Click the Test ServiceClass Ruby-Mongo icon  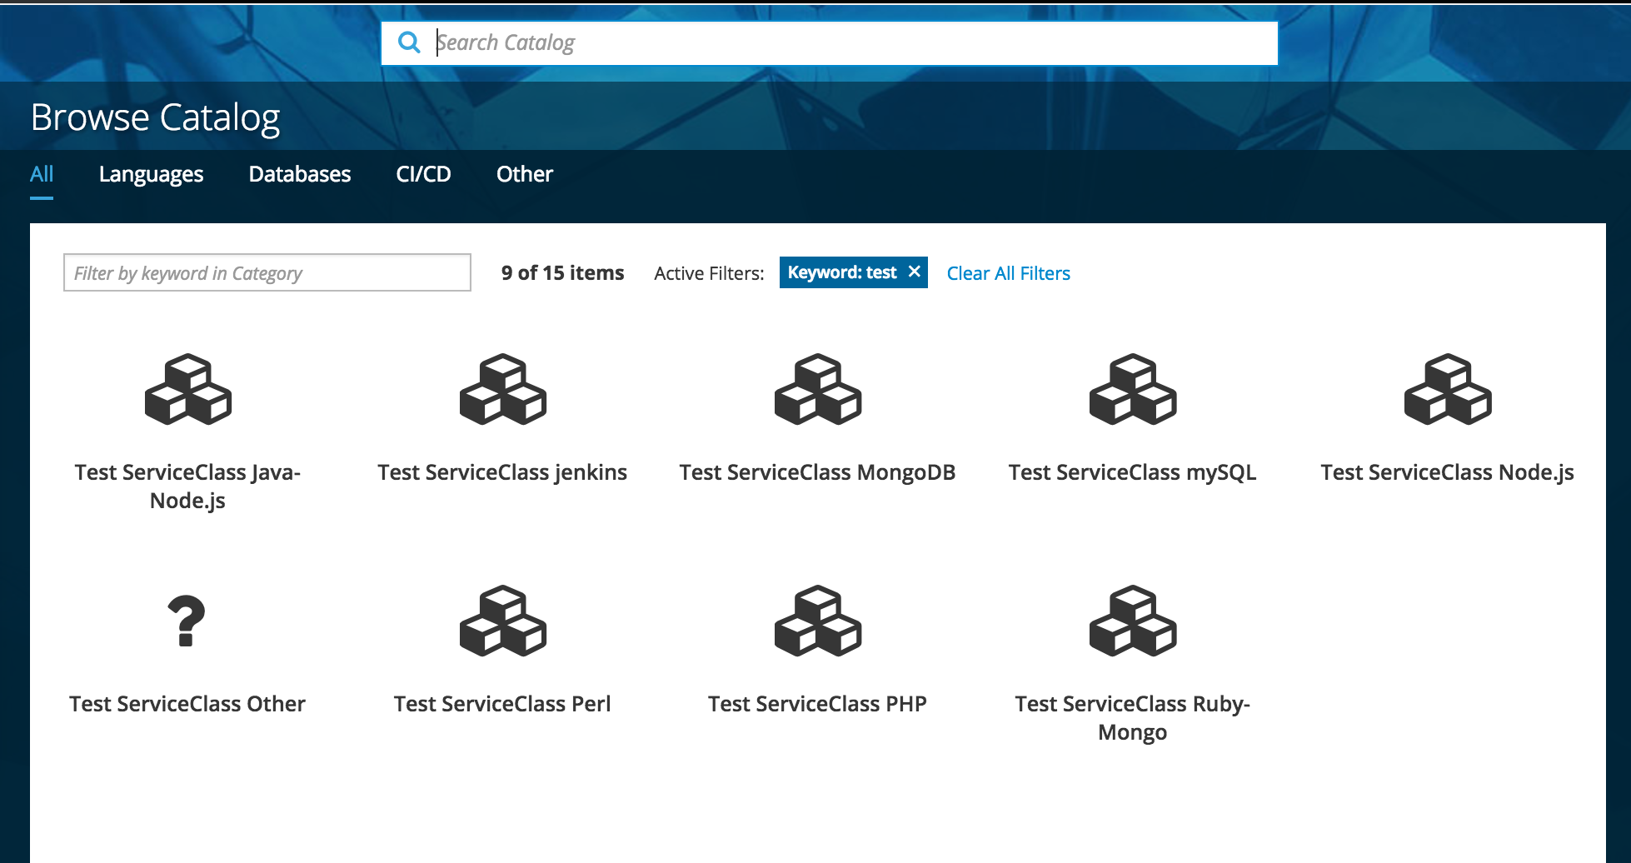(1132, 621)
